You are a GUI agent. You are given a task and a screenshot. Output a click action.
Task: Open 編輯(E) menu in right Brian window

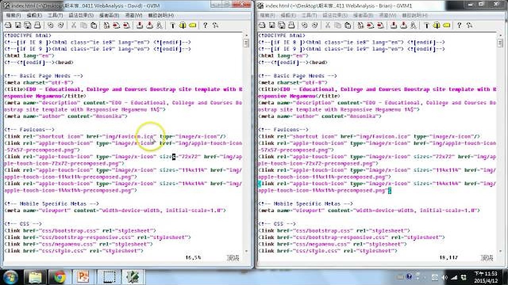[289, 15]
